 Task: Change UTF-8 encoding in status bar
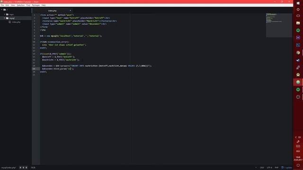269,168
